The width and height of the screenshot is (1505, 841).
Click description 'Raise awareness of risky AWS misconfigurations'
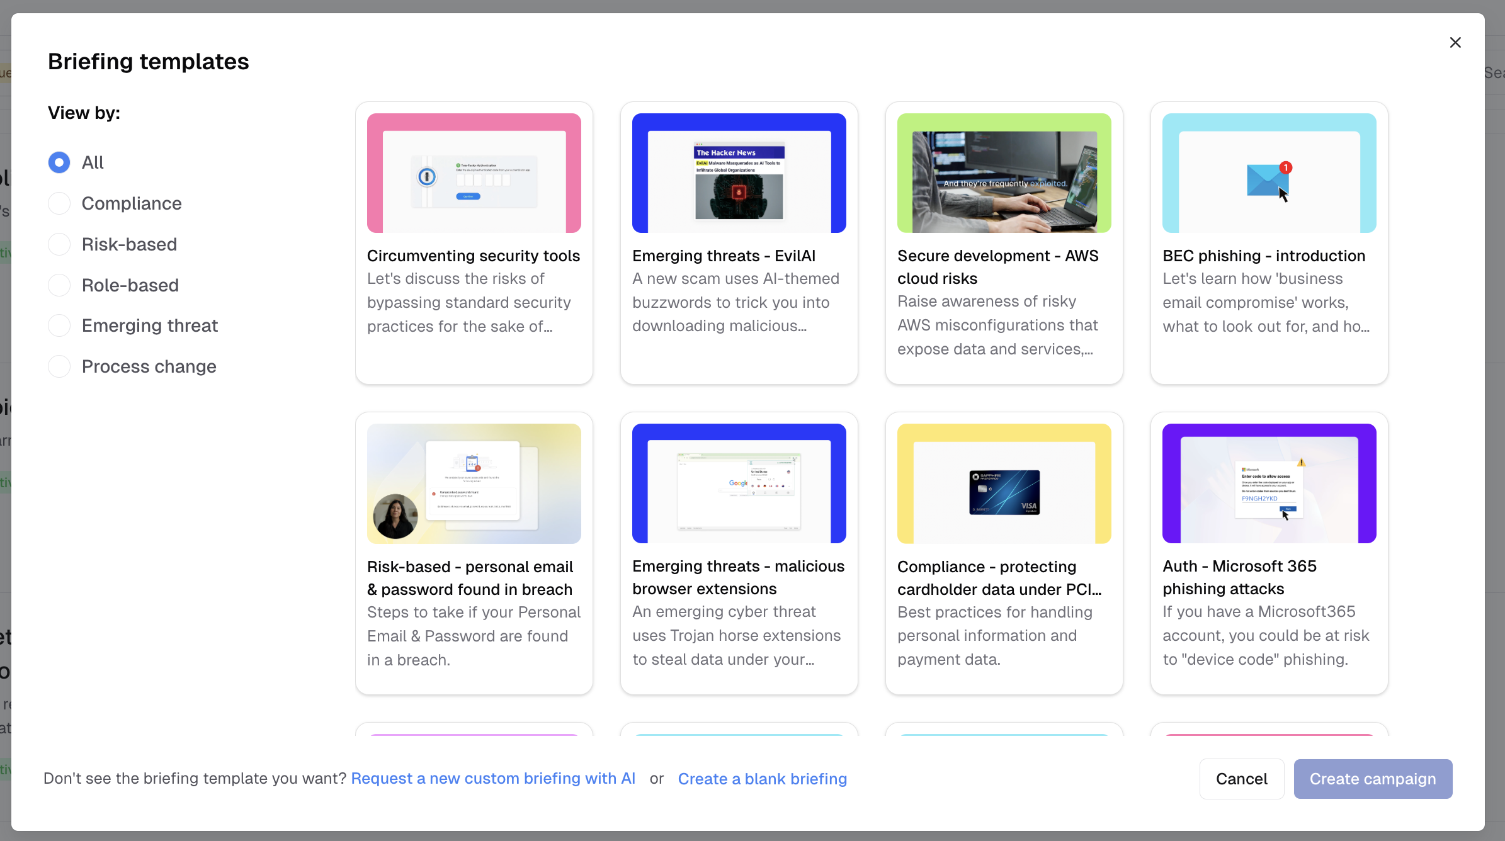pyautogui.click(x=997, y=325)
